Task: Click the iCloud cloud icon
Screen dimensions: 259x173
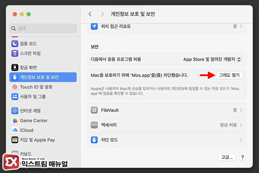Action: [x=15, y=130]
